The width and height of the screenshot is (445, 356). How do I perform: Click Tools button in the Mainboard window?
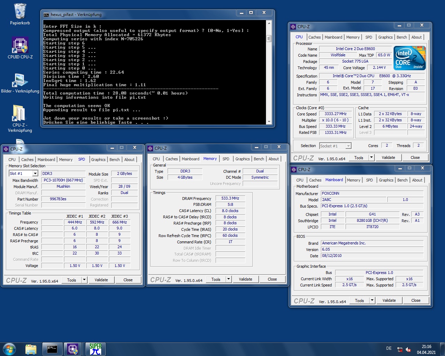tap(359, 300)
